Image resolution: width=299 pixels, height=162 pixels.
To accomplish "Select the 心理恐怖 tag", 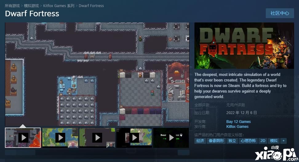I will coord(248,141).
